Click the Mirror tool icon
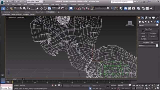The width and height of the screenshot is (160, 90). 112,8
